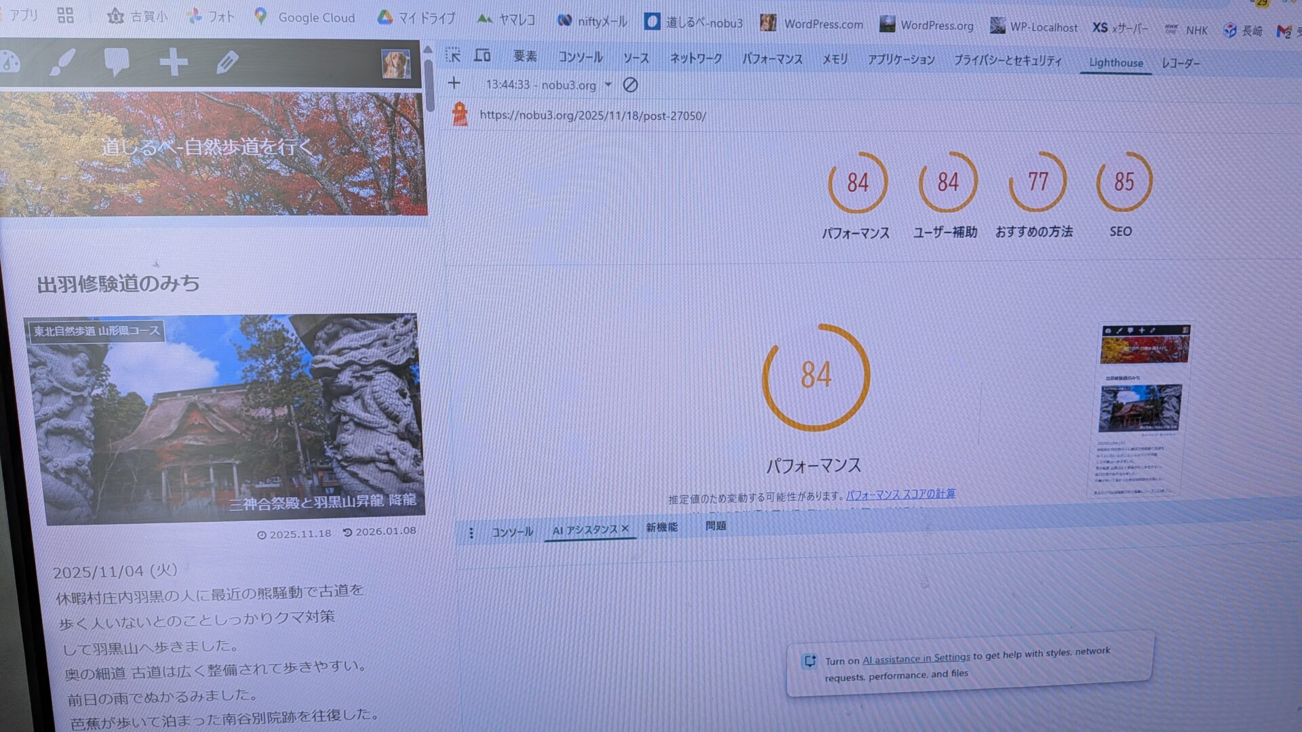Click the SEO score 85 gauge
The image size is (1302, 732).
[1124, 182]
